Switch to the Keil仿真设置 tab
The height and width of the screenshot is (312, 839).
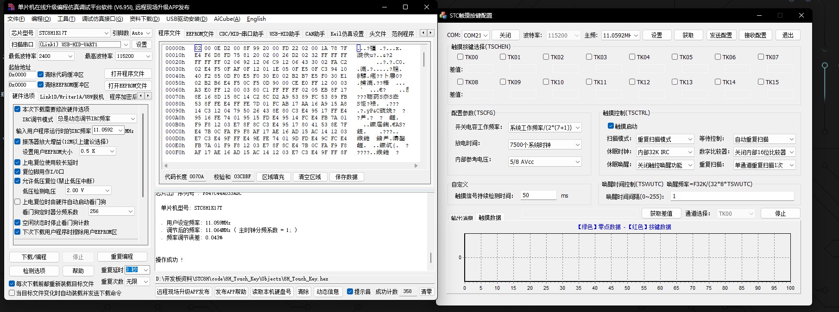[x=347, y=33]
